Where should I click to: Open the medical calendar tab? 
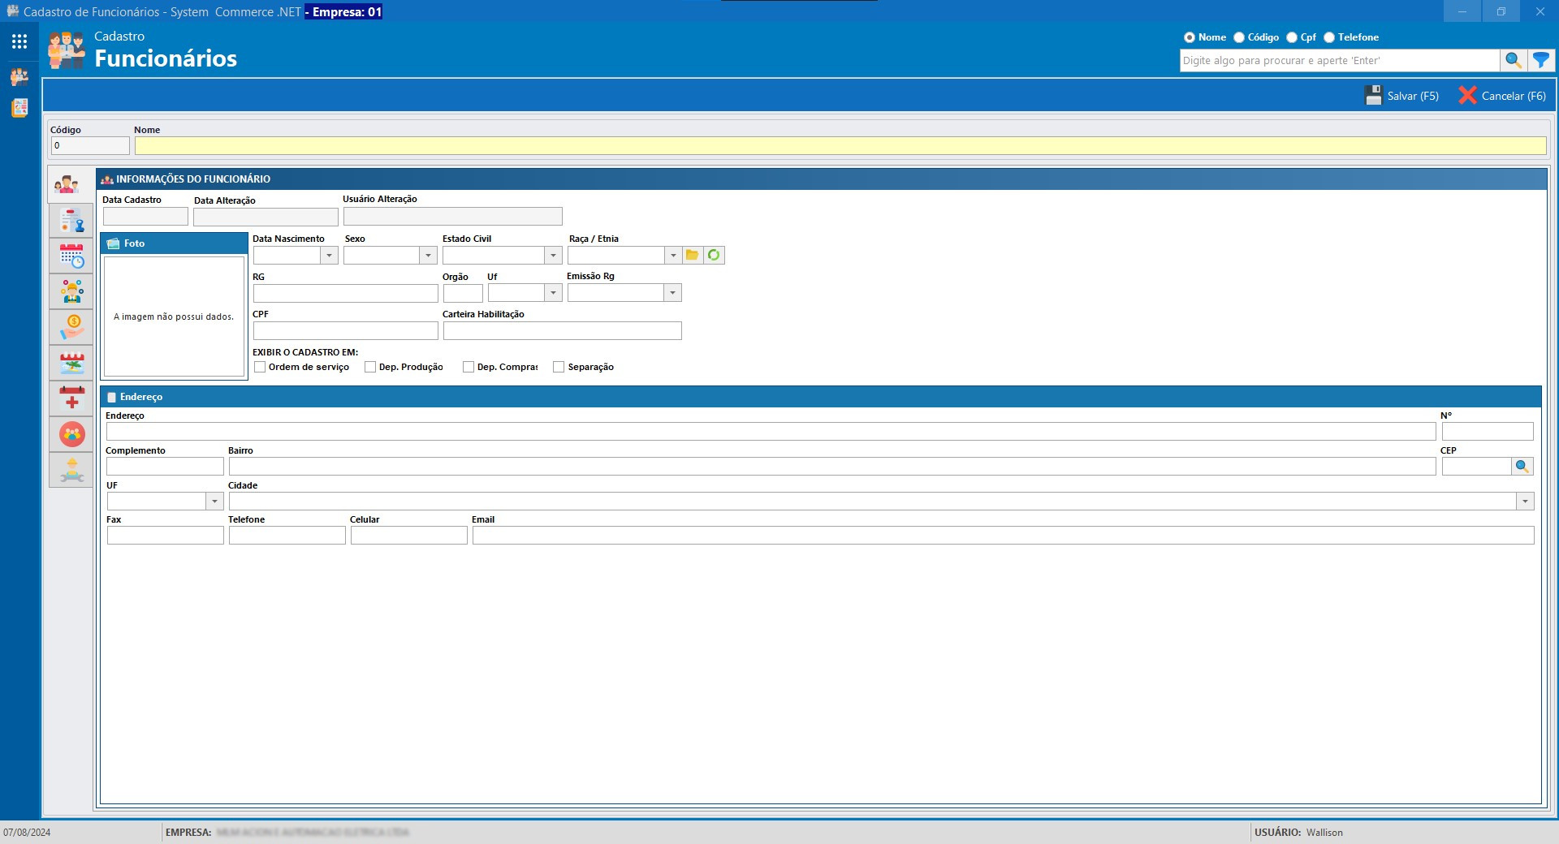pos(71,398)
